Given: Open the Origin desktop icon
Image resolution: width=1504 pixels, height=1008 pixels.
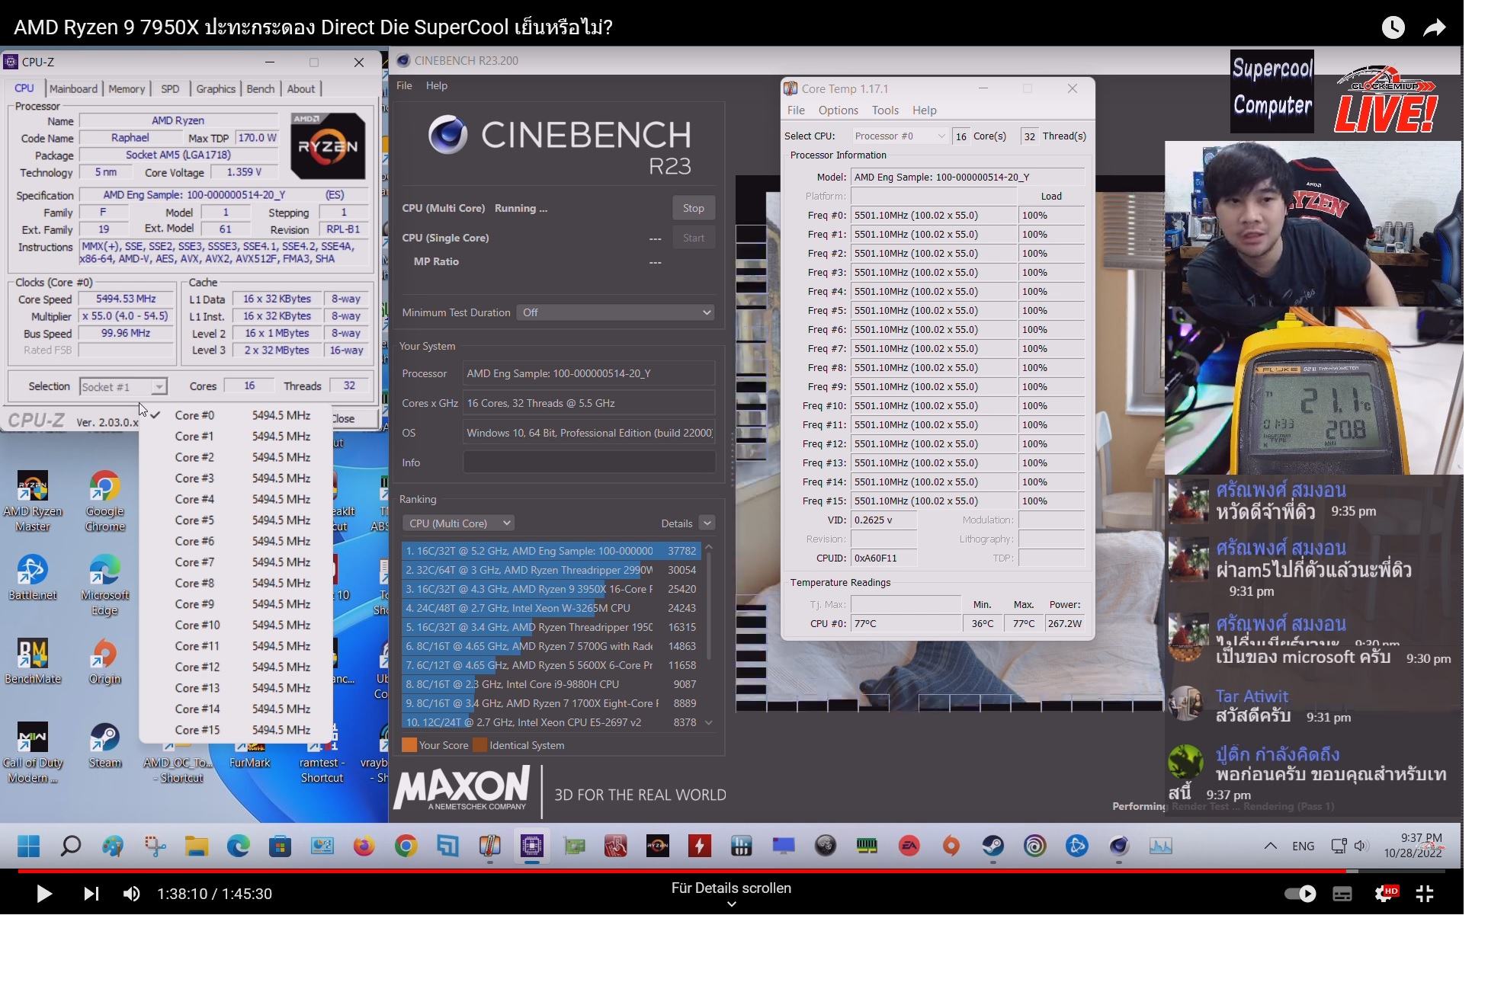Looking at the screenshot, I should click(105, 661).
